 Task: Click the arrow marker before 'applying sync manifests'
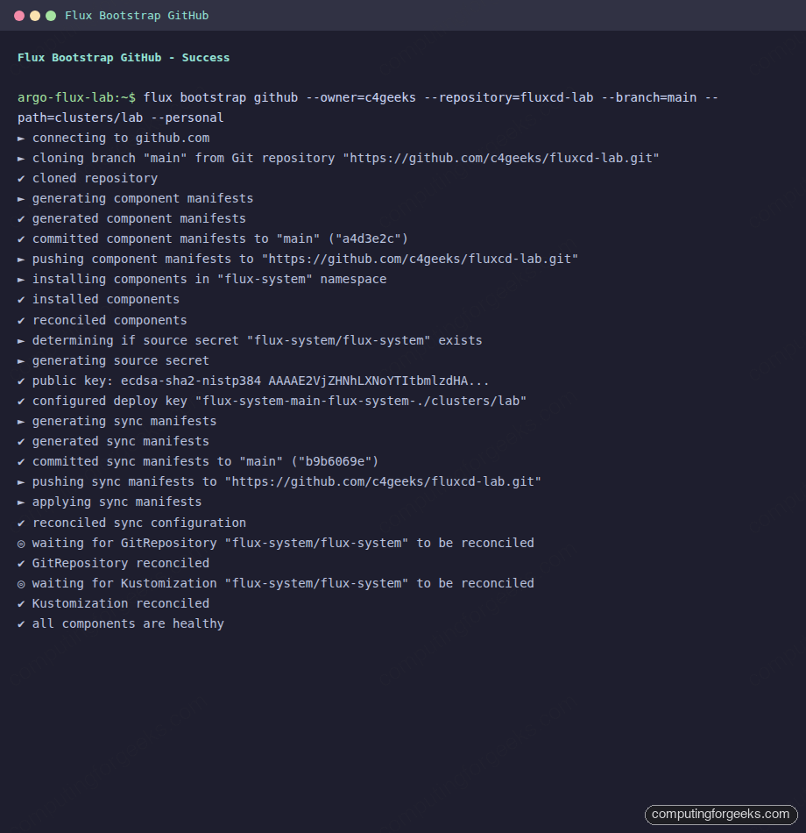click(21, 502)
